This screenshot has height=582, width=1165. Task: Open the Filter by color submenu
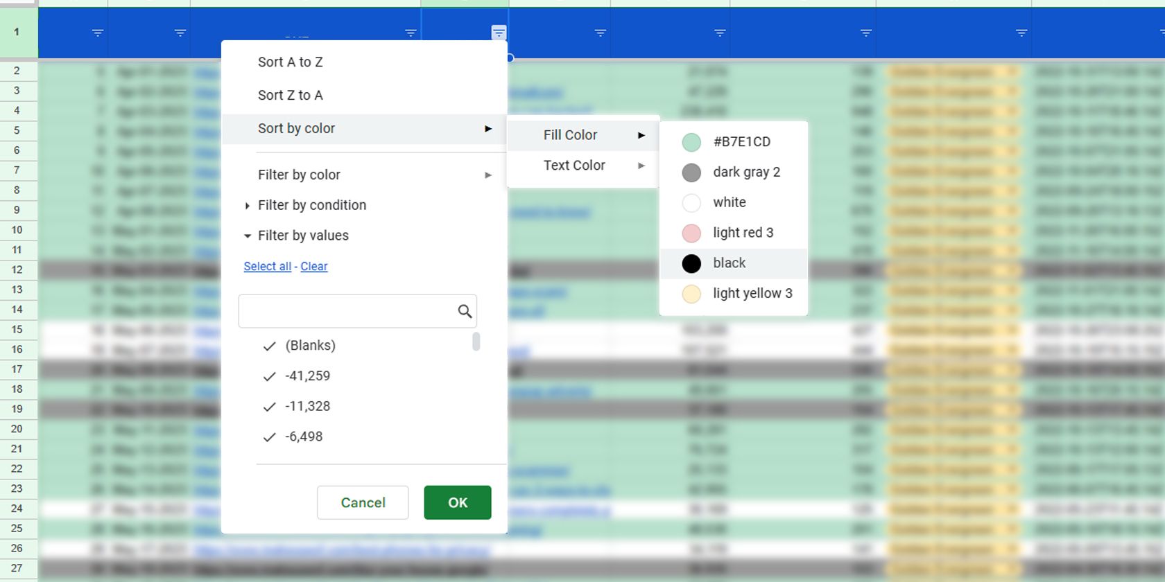click(364, 175)
